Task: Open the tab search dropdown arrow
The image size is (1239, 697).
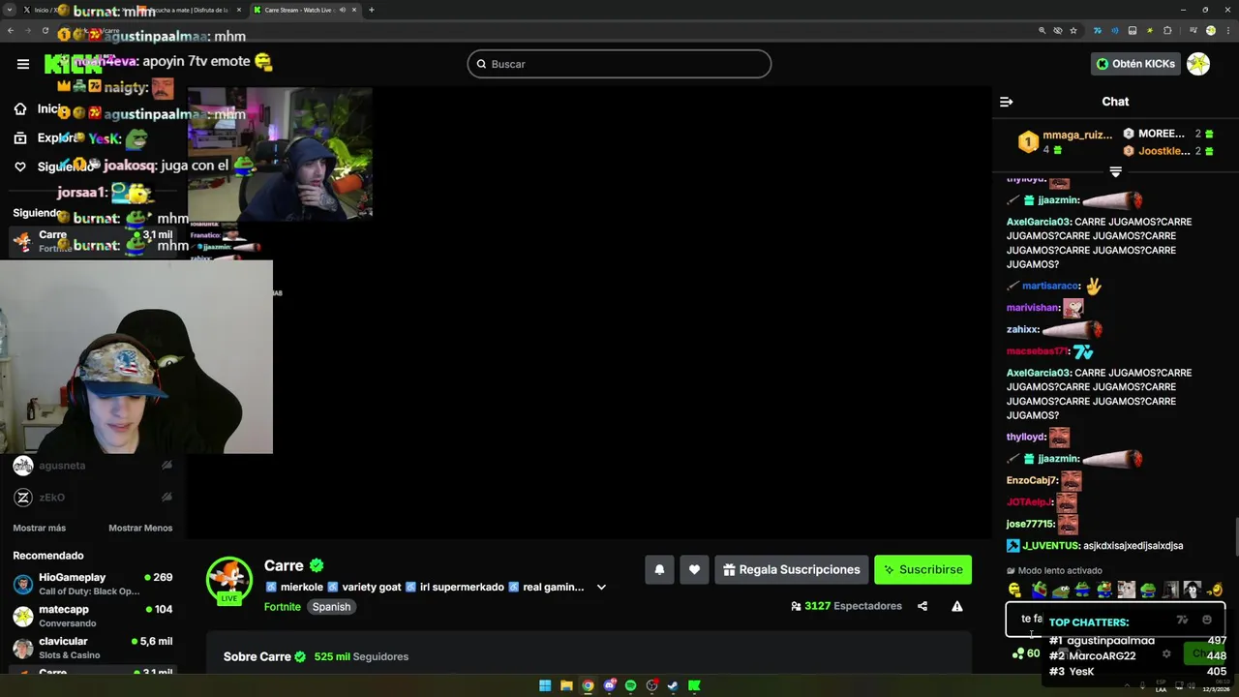Action: pyautogui.click(x=10, y=10)
